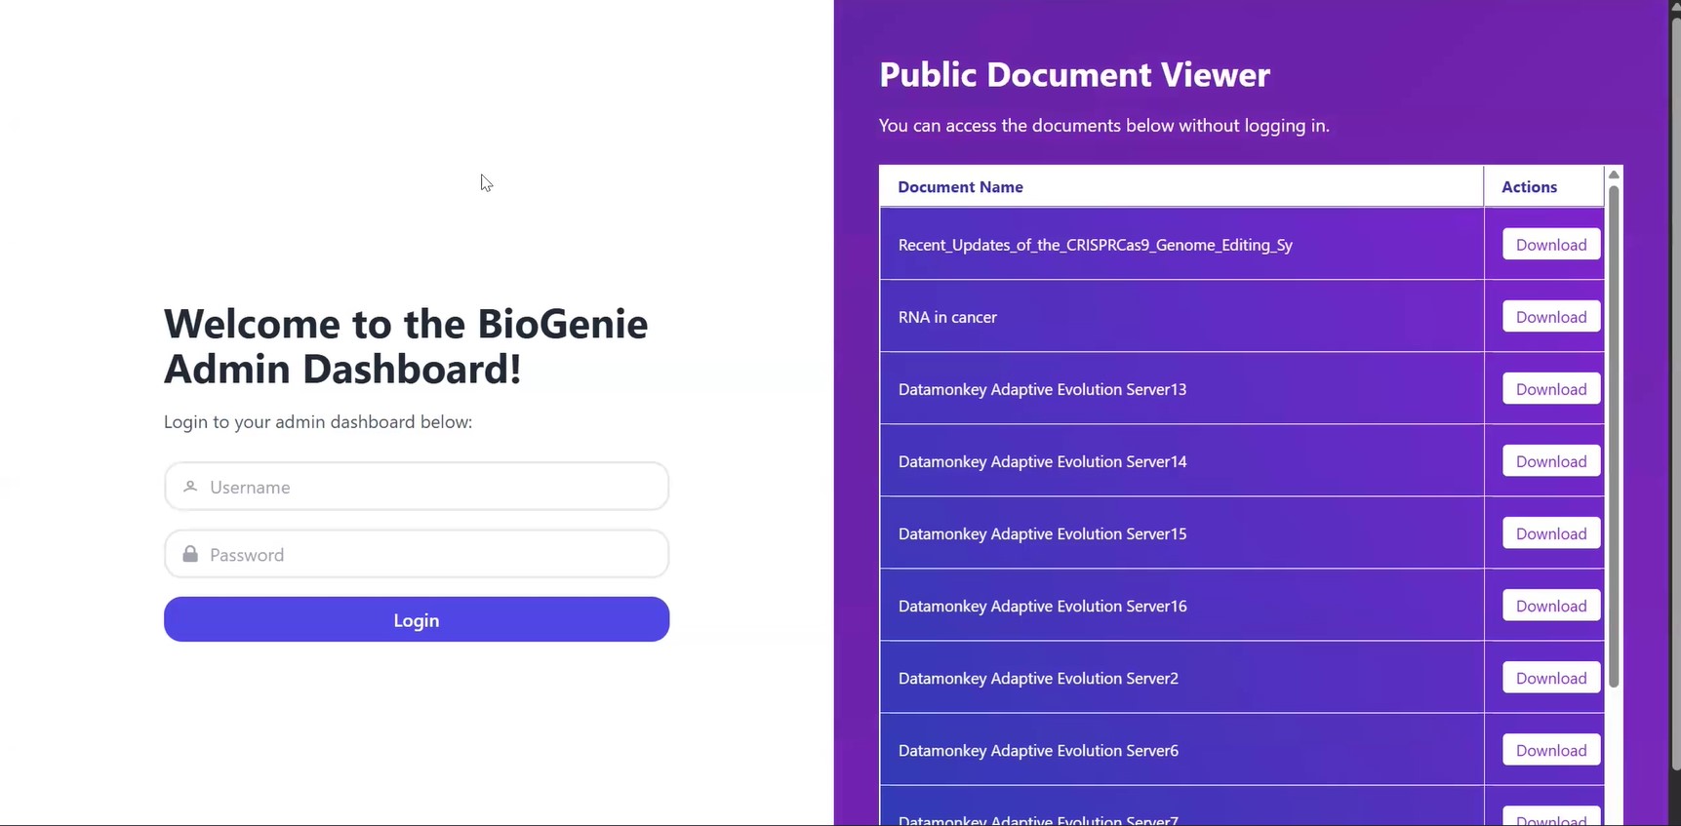
Task: Click the table scrollbar up arrow
Action: click(x=1613, y=174)
